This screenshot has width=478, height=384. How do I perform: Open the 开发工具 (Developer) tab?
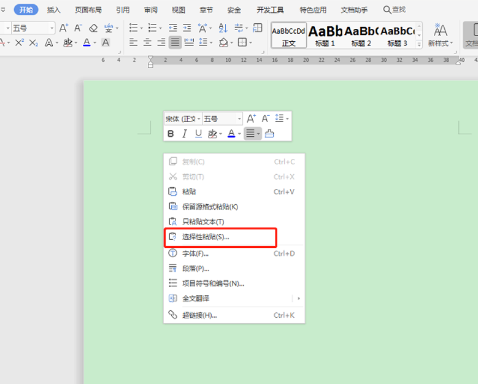(270, 10)
